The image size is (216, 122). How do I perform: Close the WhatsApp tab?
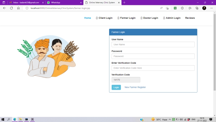tap(81, 2)
